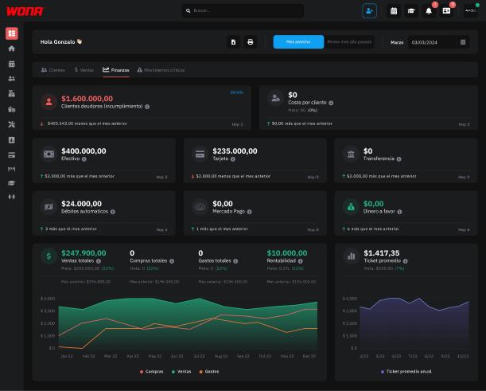
Task: Click the $247.900,00 Ventas totales value
Action: 84,253
